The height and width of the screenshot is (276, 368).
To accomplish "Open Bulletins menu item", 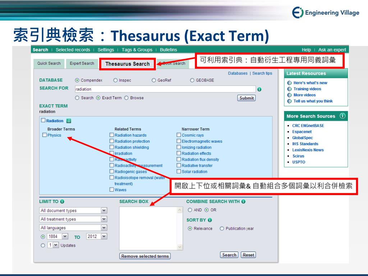I will (169, 50).
